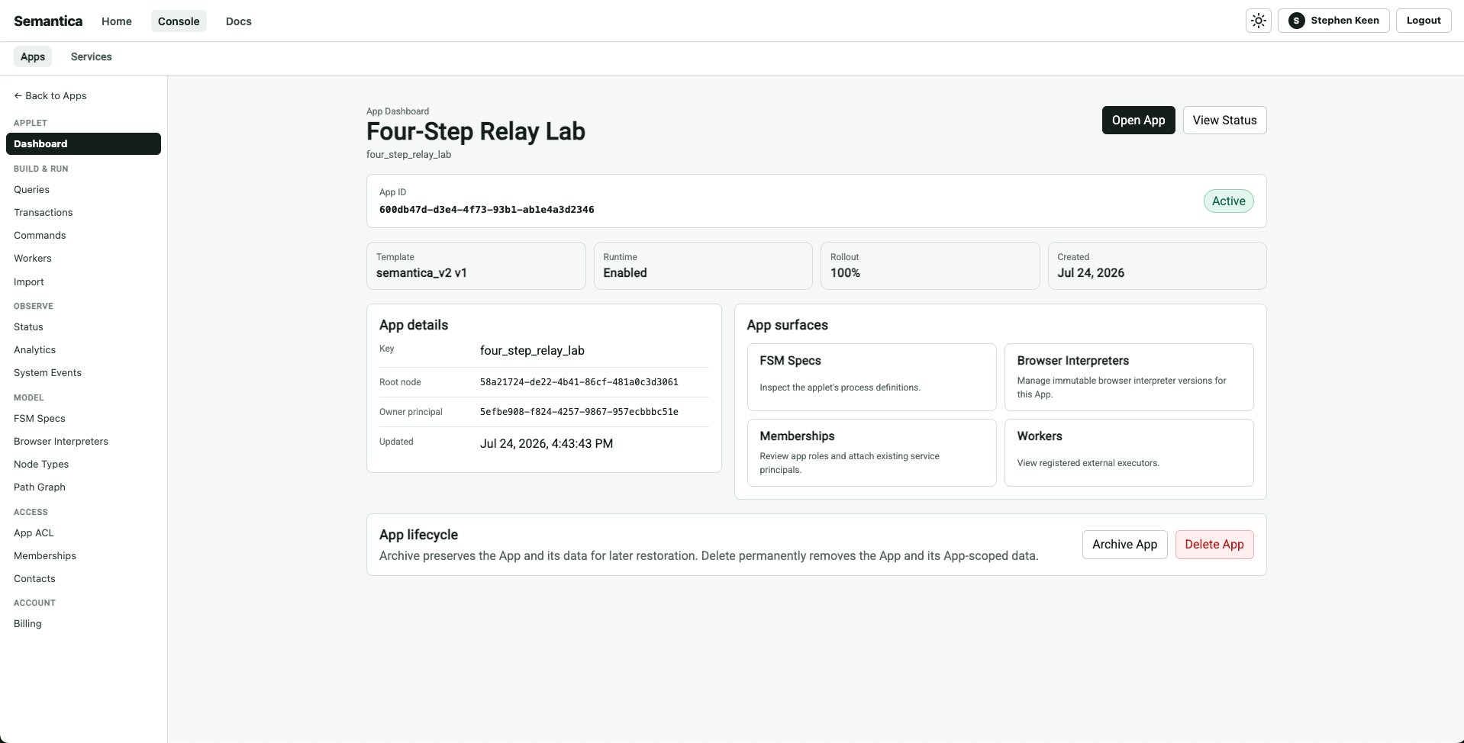Image resolution: width=1464 pixels, height=743 pixels.
Task: Click the Semantica logo
Action: click(x=48, y=21)
